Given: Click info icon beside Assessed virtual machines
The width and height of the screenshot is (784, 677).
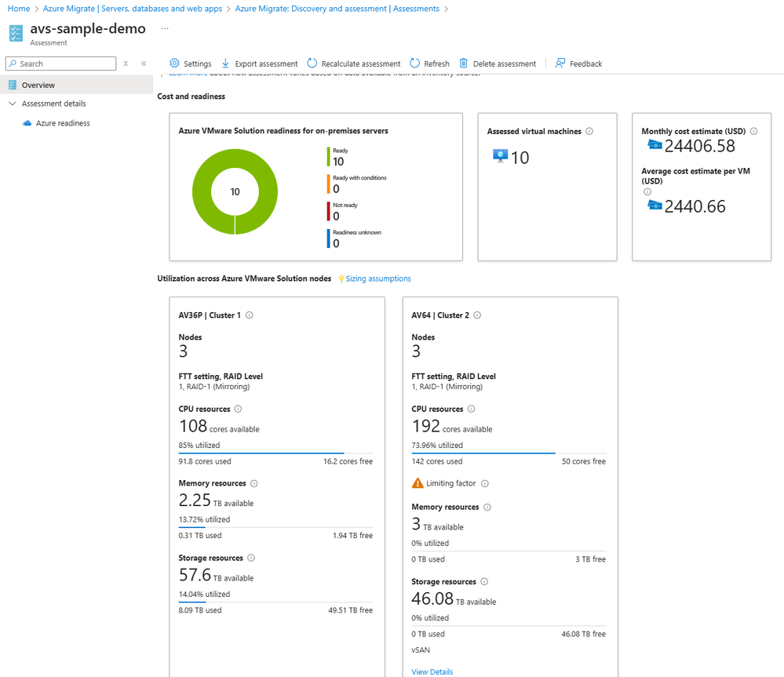Looking at the screenshot, I should (x=589, y=131).
